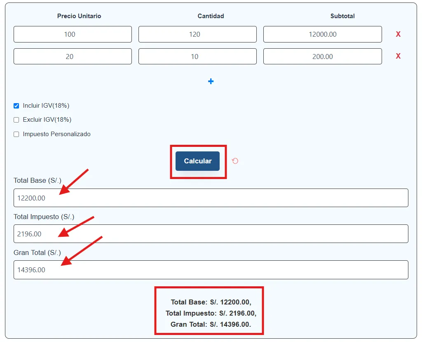The image size is (422, 342).
Task: Add a new row with the blue plus icon
Action: point(211,82)
